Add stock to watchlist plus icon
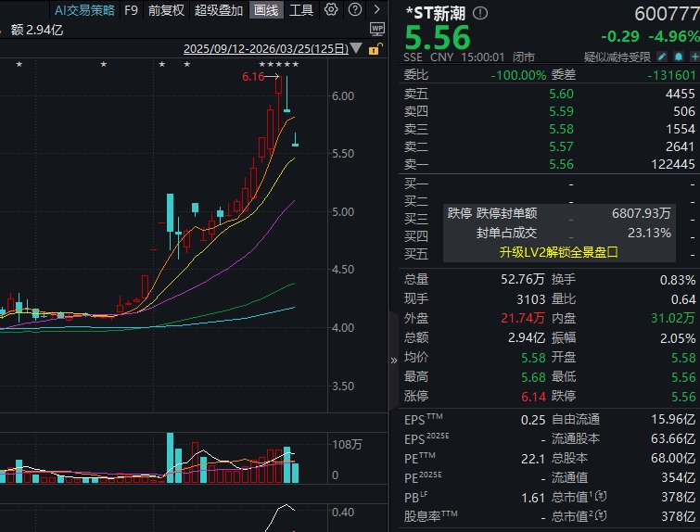The width and height of the screenshot is (700, 532). point(694,57)
